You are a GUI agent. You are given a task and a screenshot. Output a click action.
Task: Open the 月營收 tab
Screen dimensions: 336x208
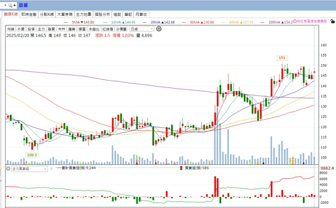tap(141, 15)
